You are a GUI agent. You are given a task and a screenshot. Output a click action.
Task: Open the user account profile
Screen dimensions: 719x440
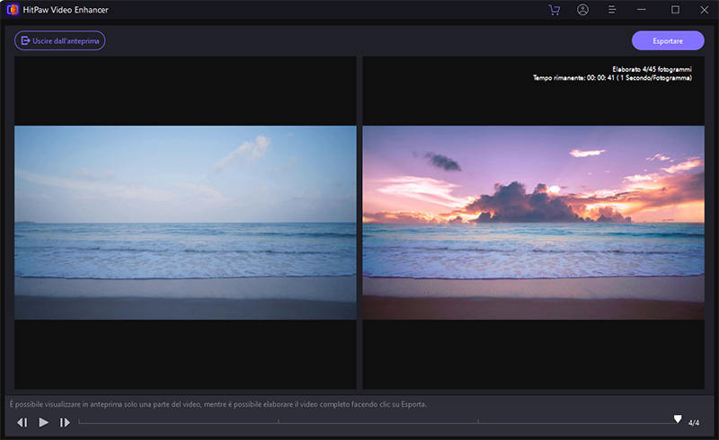[582, 10]
